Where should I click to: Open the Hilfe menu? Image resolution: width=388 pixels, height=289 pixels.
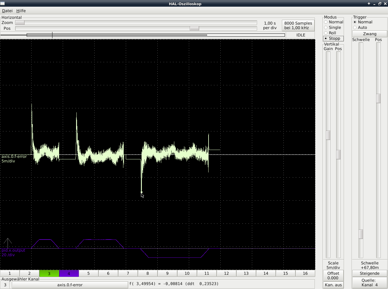pyautogui.click(x=21, y=11)
